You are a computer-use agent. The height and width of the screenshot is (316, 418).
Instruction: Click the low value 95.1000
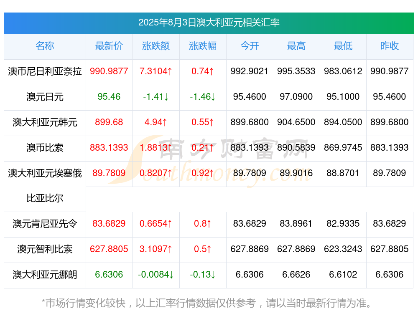[x=343, y=97]
